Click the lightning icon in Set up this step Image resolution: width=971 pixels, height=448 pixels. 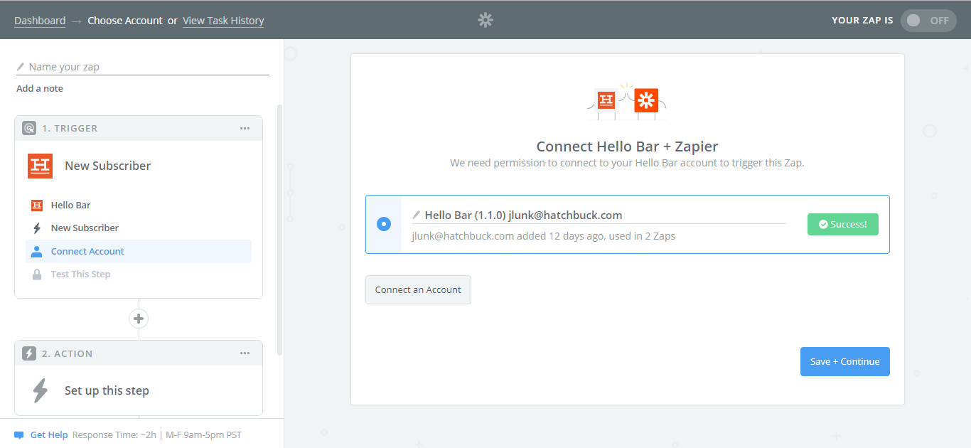pos(40,390)
